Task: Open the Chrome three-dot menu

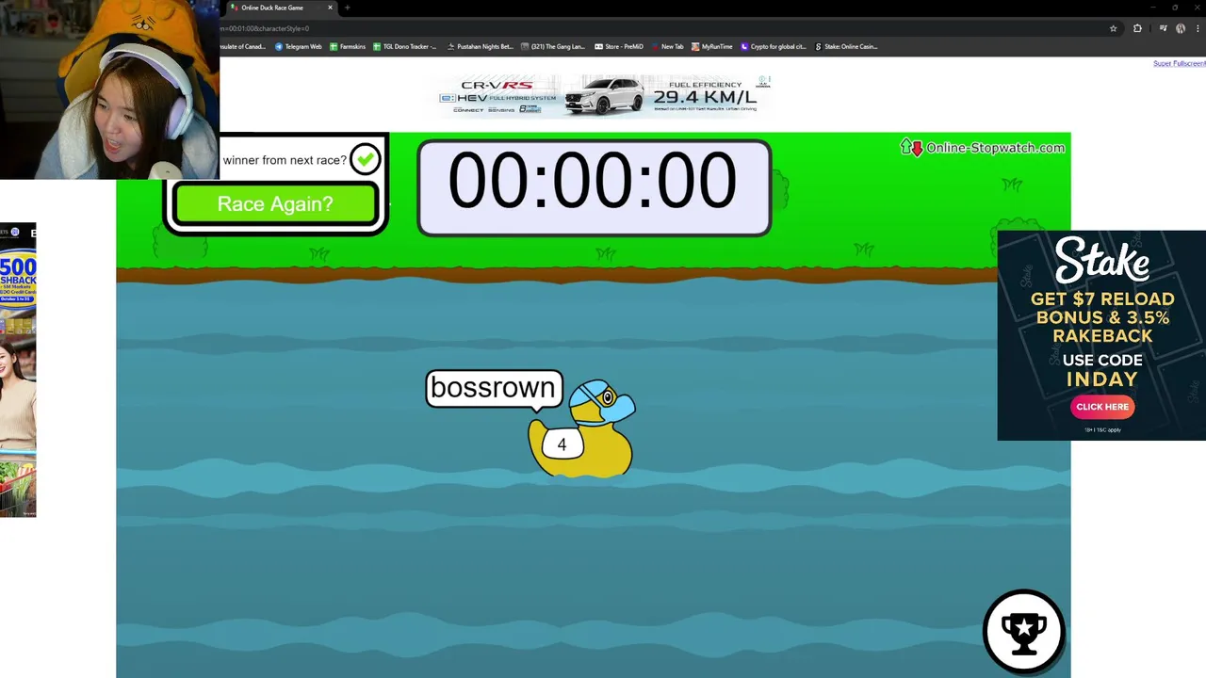Action: tap(1198, 28)
